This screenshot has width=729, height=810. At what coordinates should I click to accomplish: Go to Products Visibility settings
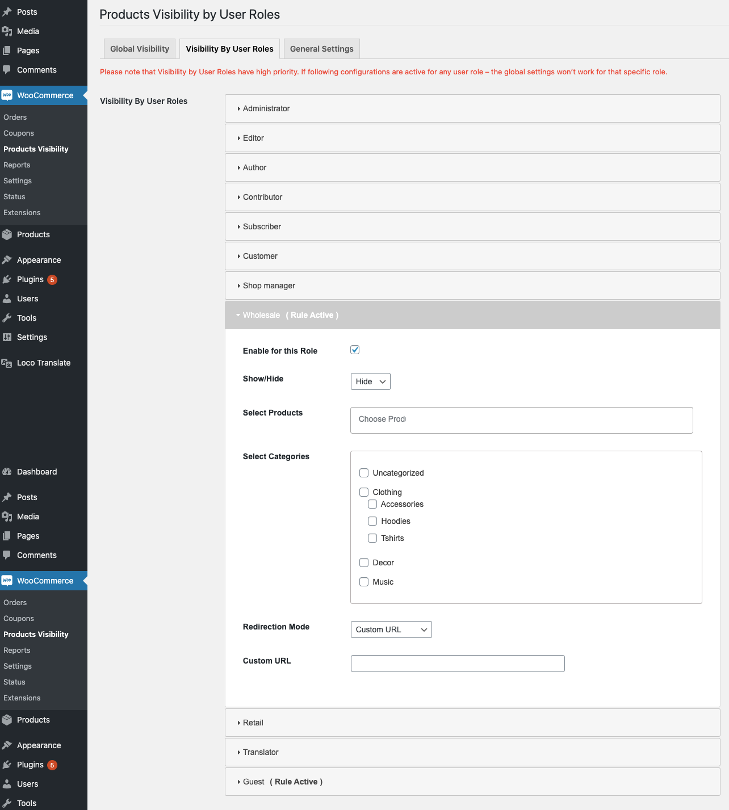click(x=36, y=149)
